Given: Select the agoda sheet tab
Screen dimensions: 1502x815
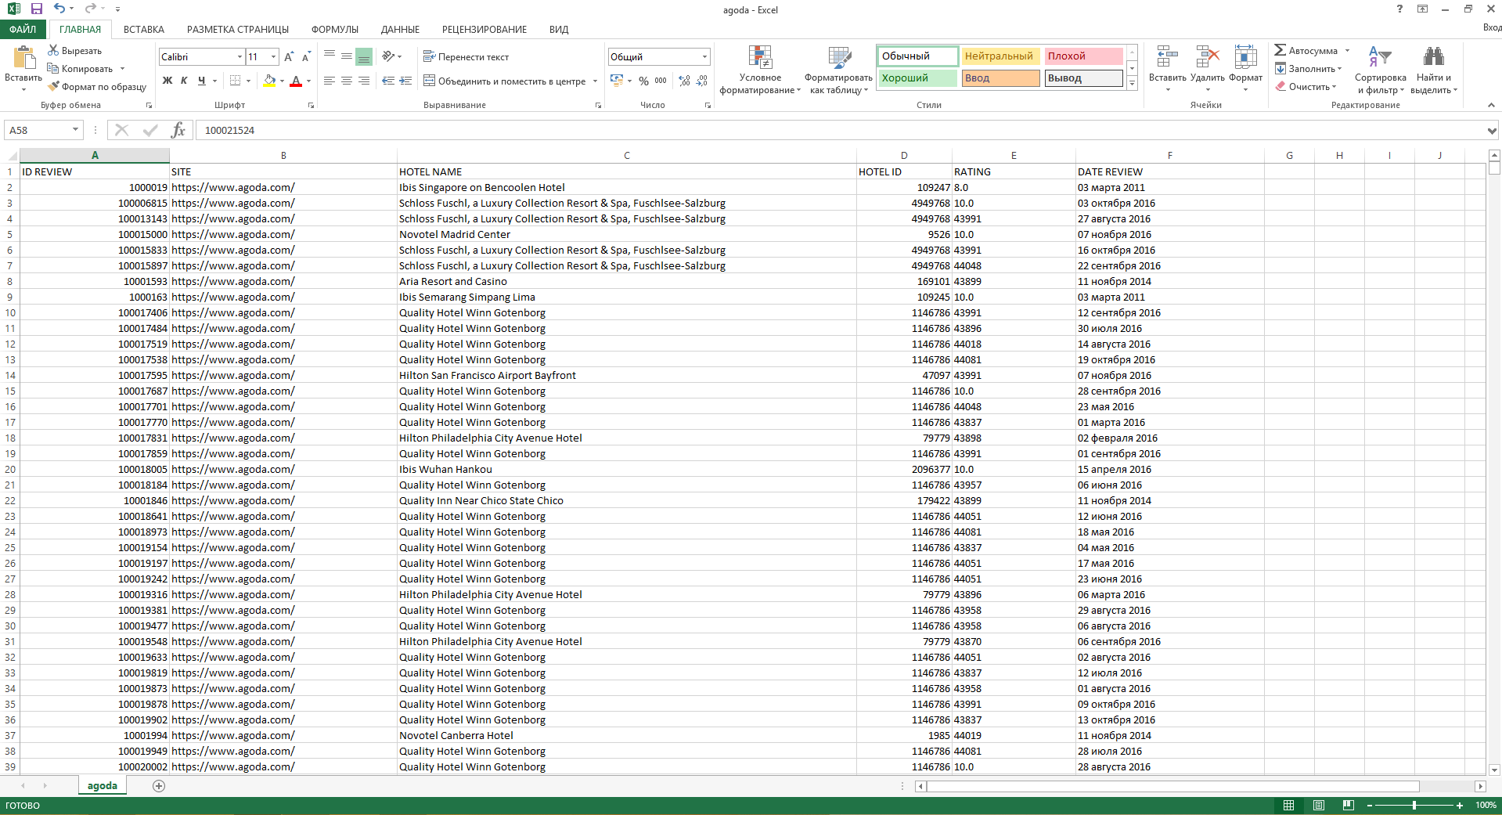Looking at the screenshot, I should (103, 785).
